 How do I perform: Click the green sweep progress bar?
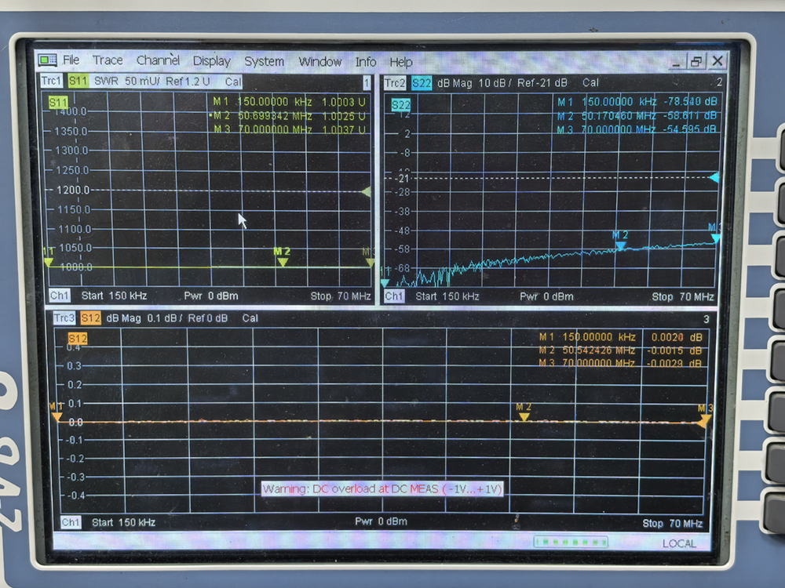(571, 542)
